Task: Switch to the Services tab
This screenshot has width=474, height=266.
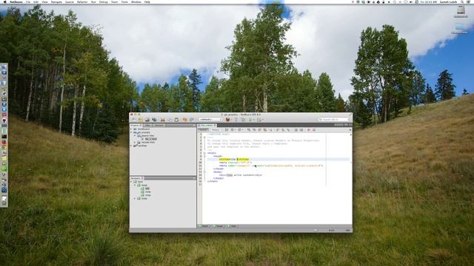Action: coord(159,125)
